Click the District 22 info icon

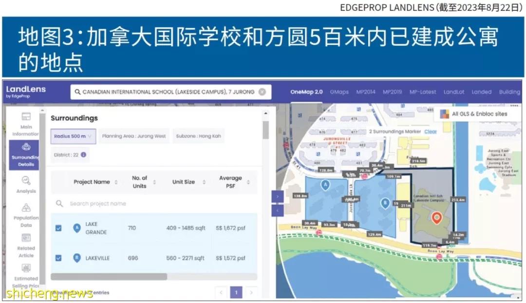pos(84,155)
